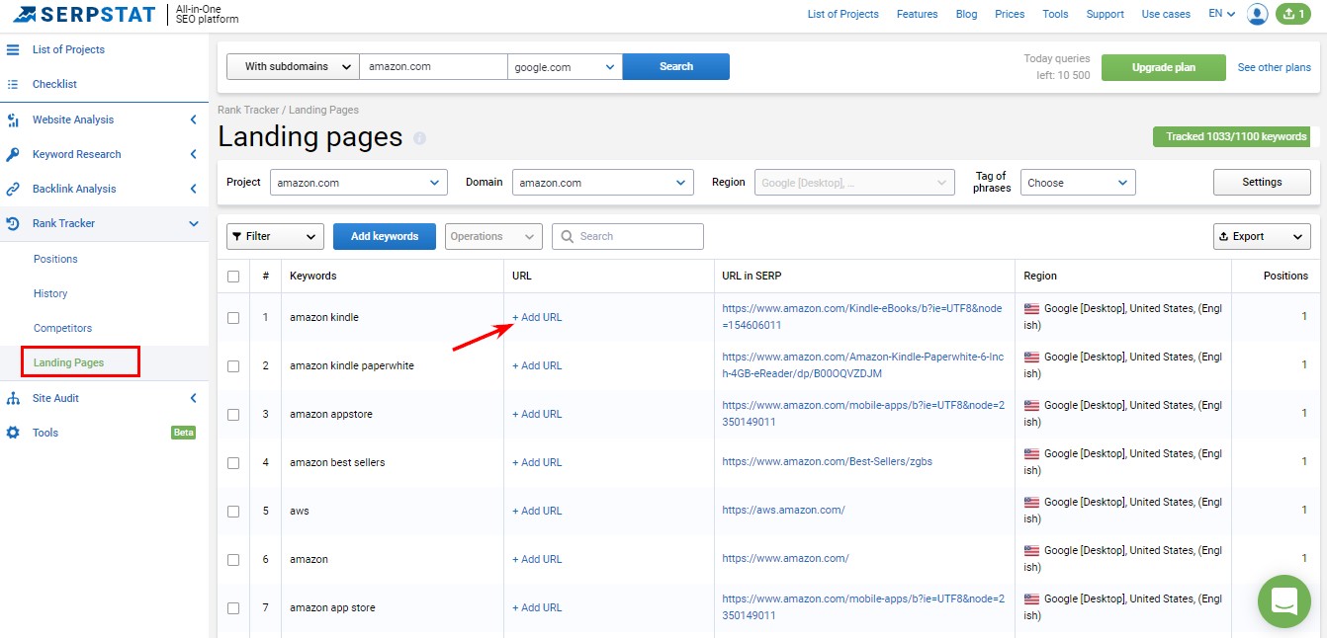
Task: Open the live chat bubble widget
Action: tap(1284, 600)
